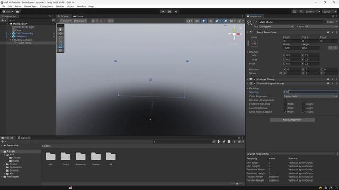Open the Oculus menu
The image size is (339, 190).
coord(70,7)
